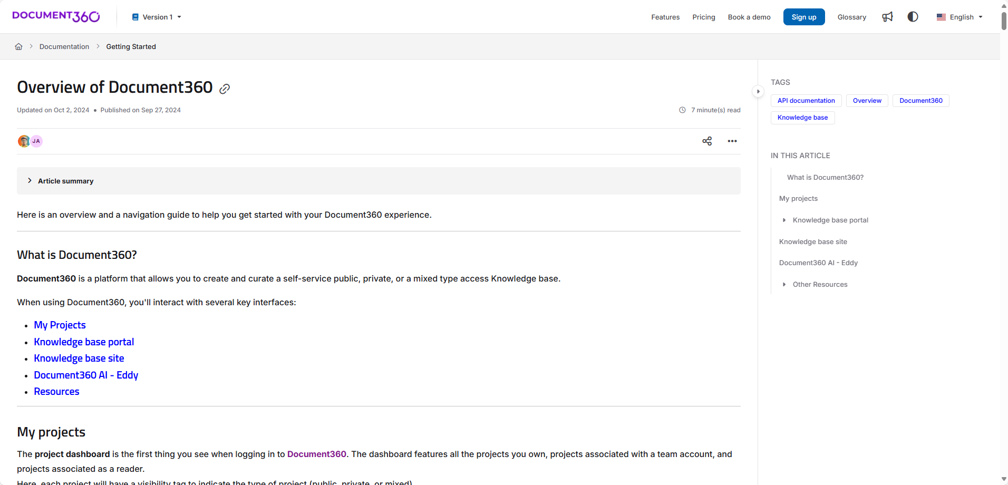Screen dimensions: 1008x485
Task: Follow the purple Document360 link in paragraph
Action: coord(317,454)
